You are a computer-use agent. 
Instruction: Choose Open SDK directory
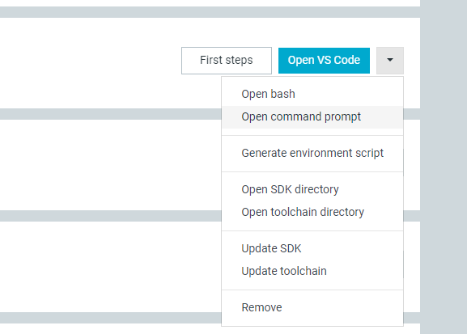tap(312, 189)
